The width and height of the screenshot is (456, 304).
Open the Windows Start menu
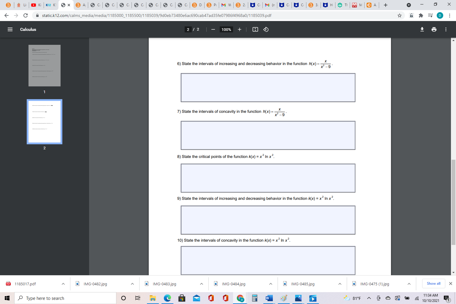point(7,298)
